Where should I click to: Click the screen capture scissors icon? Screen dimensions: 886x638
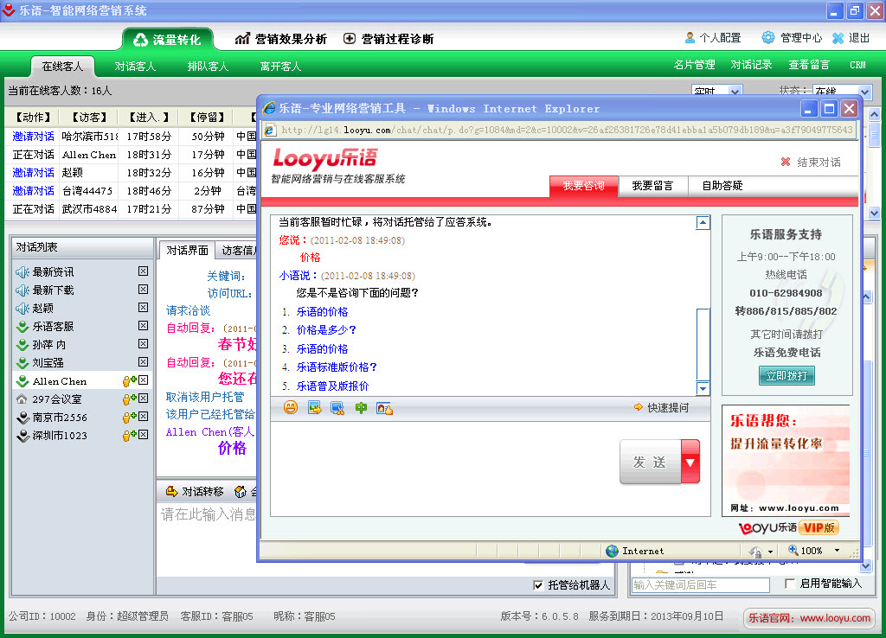click(x=337, y=408)
